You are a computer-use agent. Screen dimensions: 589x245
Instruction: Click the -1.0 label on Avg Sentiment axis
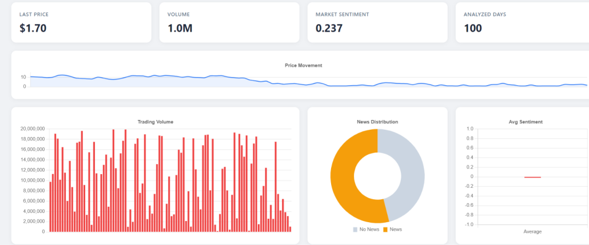tap(469, 224)
